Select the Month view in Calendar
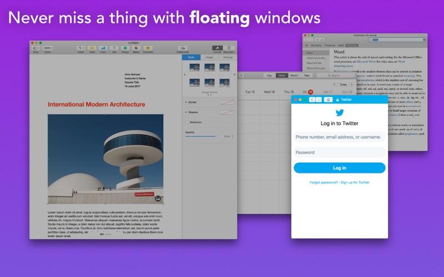 (x=294, y=75)
